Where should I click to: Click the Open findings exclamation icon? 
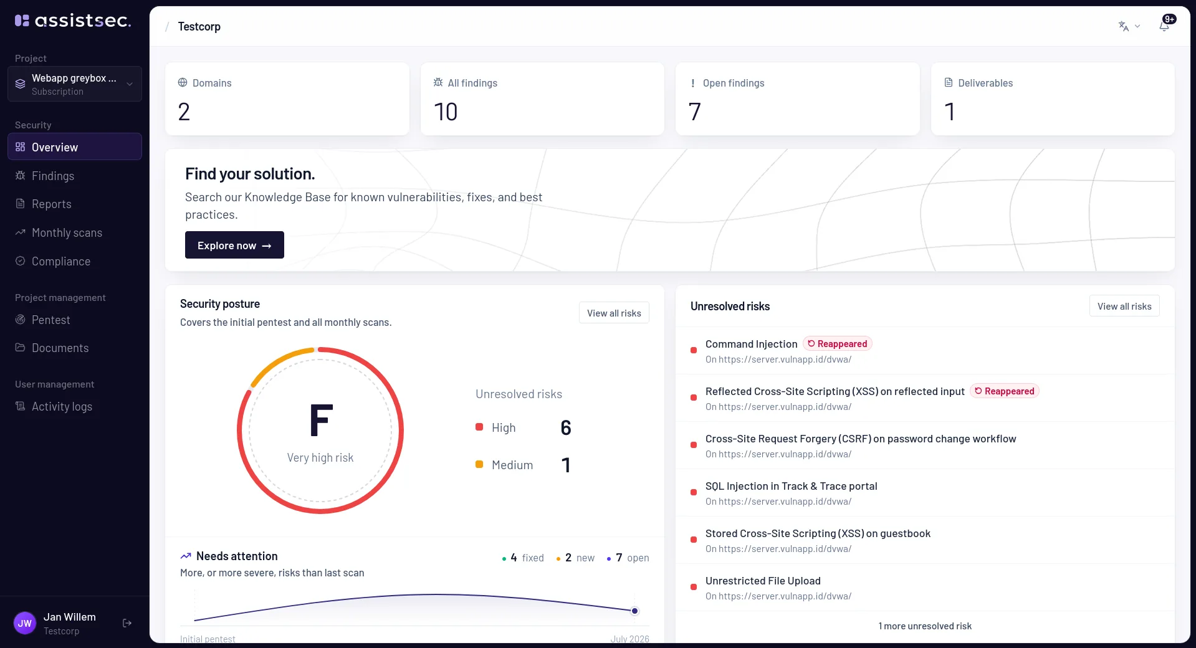[693, 83]
